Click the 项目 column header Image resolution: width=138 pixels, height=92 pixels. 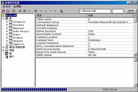[61, 16]
